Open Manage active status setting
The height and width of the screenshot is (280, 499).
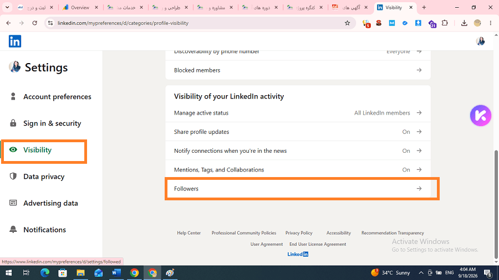point(298,113)
